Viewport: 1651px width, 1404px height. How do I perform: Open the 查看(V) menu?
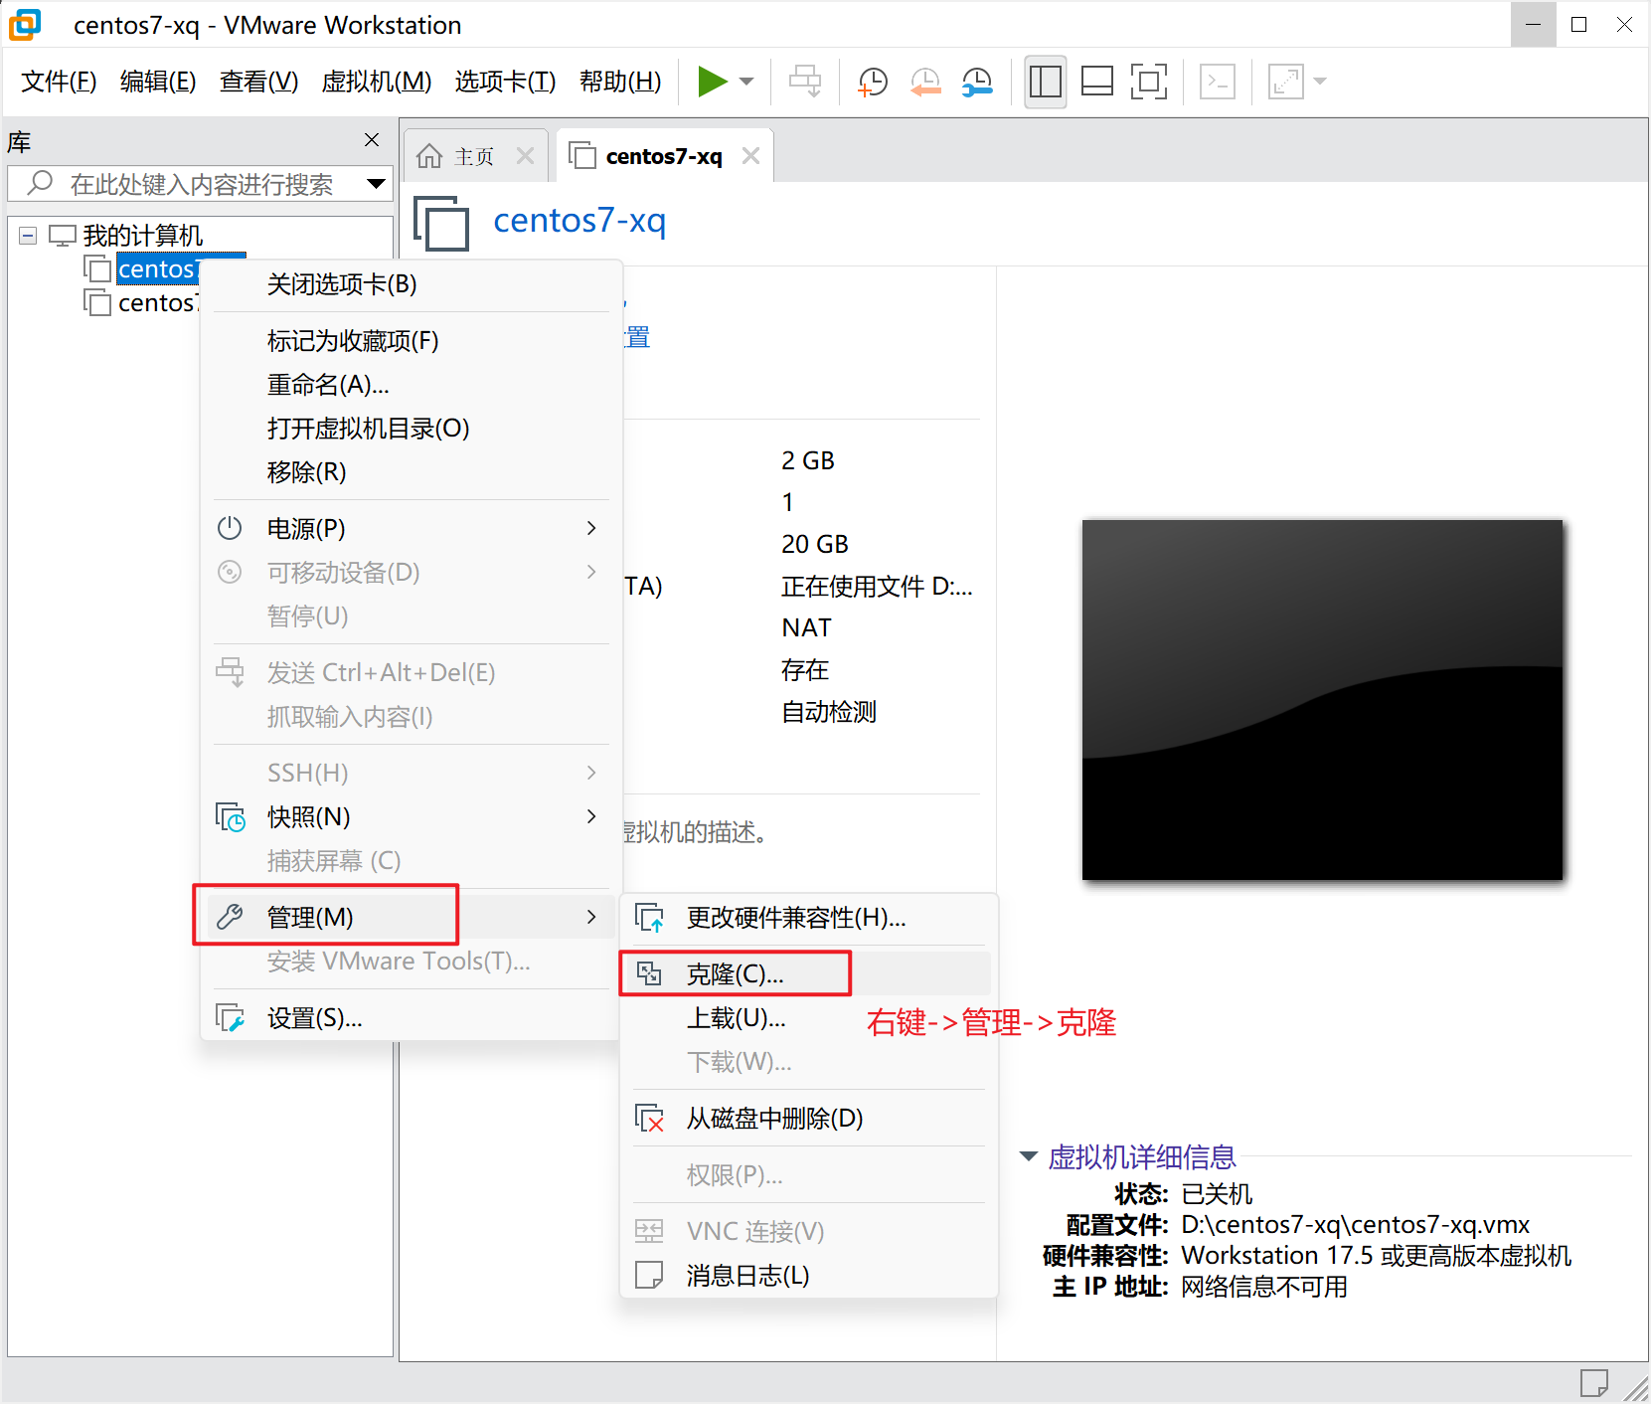(258, 82)
